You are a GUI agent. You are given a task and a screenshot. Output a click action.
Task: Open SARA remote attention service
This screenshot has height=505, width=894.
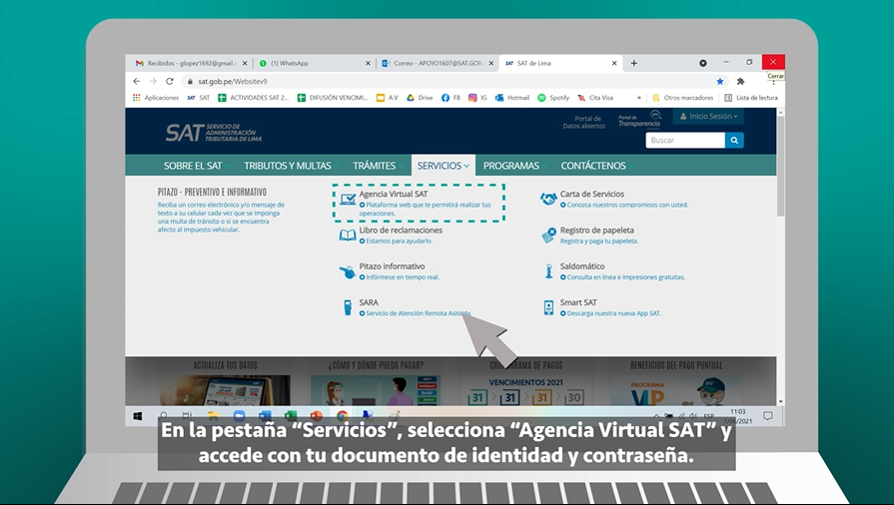[x=369, y=302]
